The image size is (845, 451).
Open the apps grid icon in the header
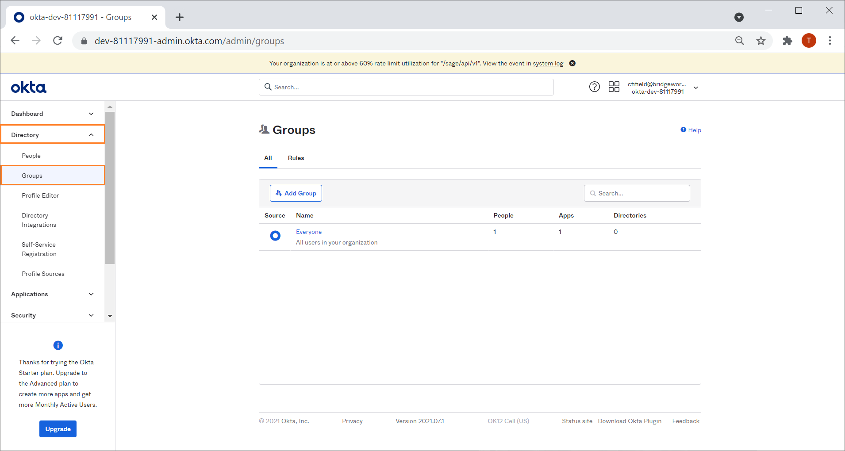point(614,87)
